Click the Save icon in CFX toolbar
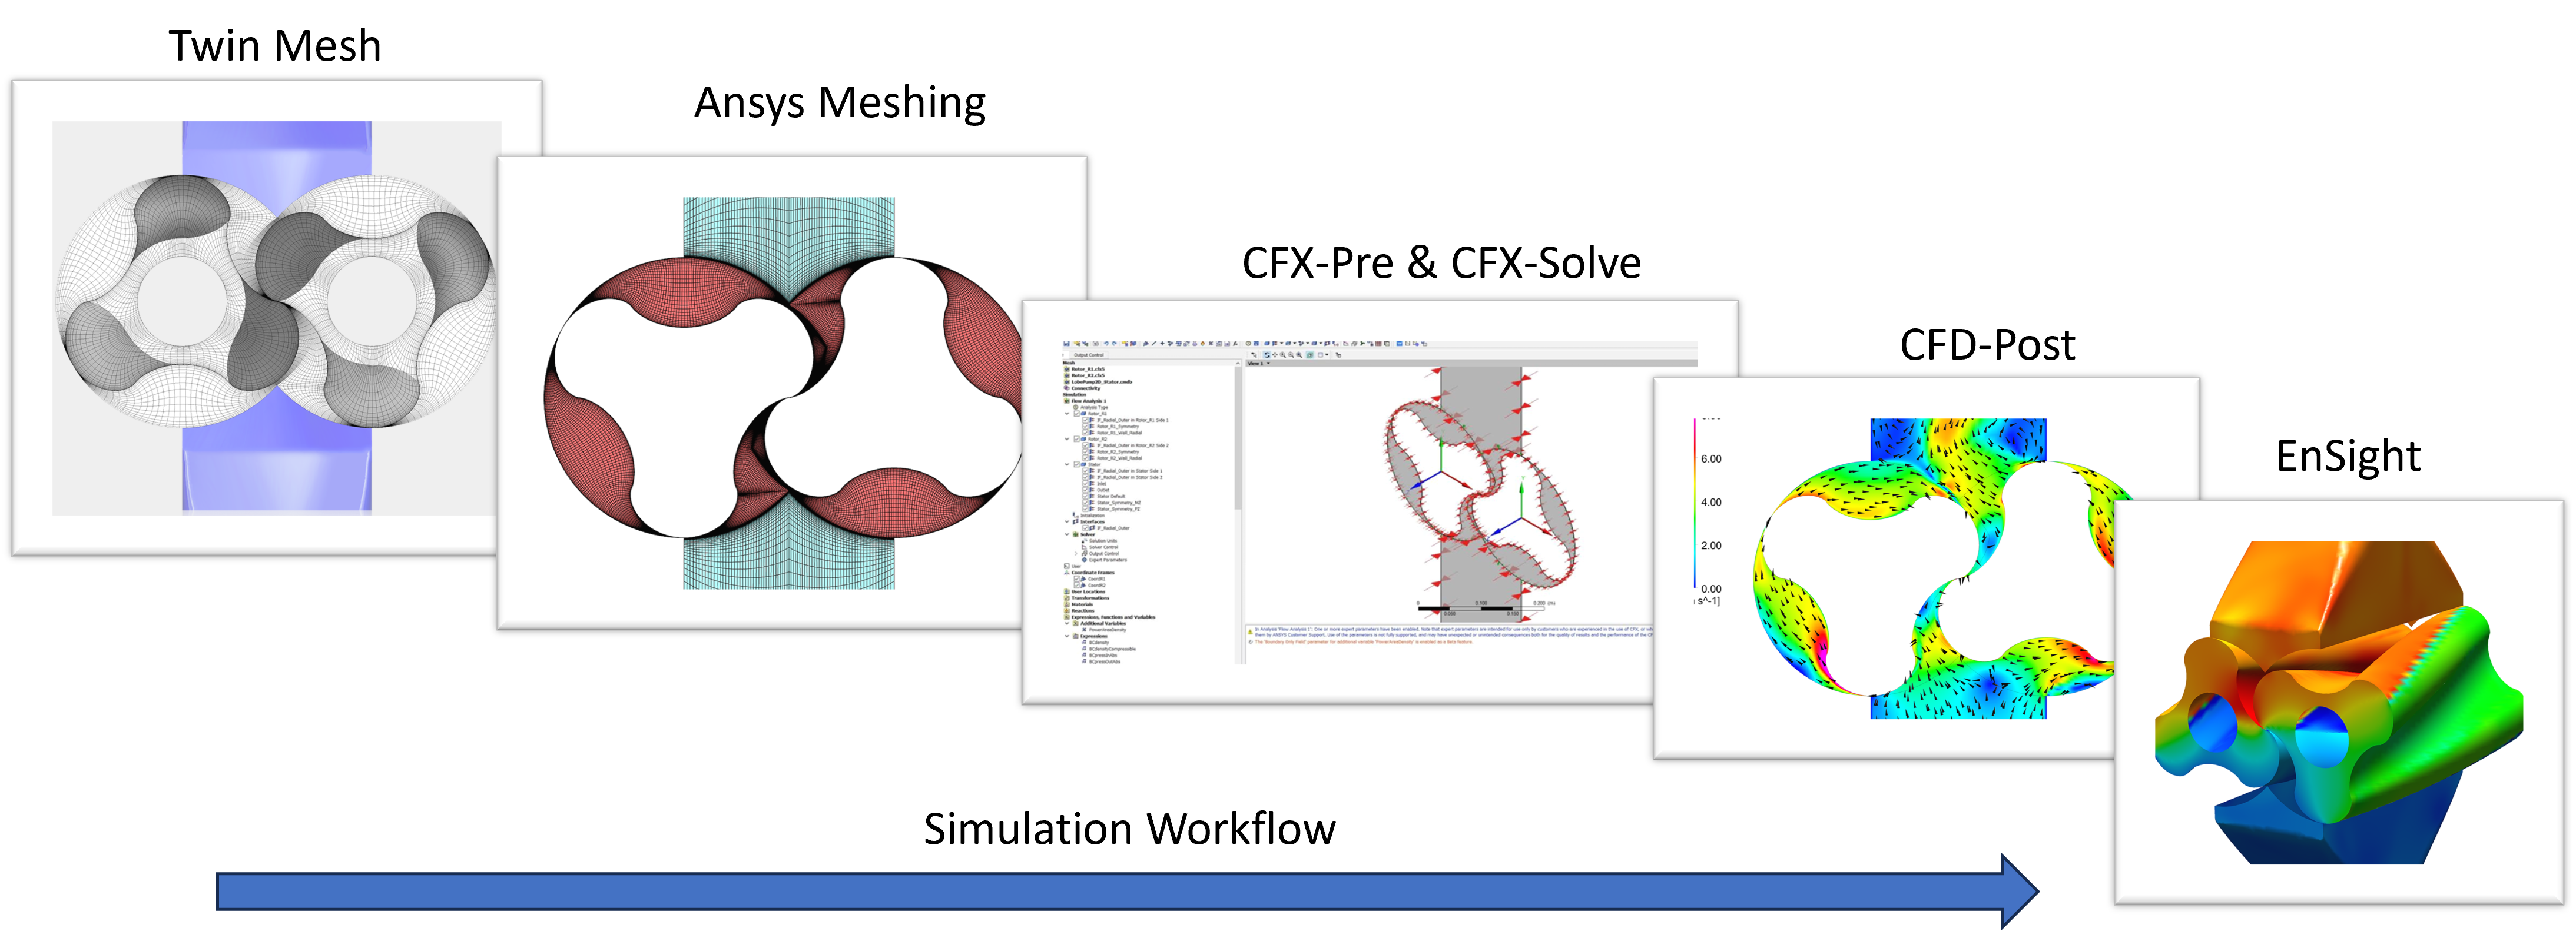 [x=1067, y=344]
